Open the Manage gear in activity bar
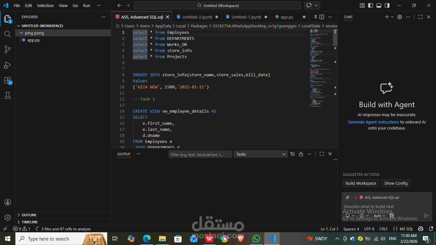 [8, 218]
